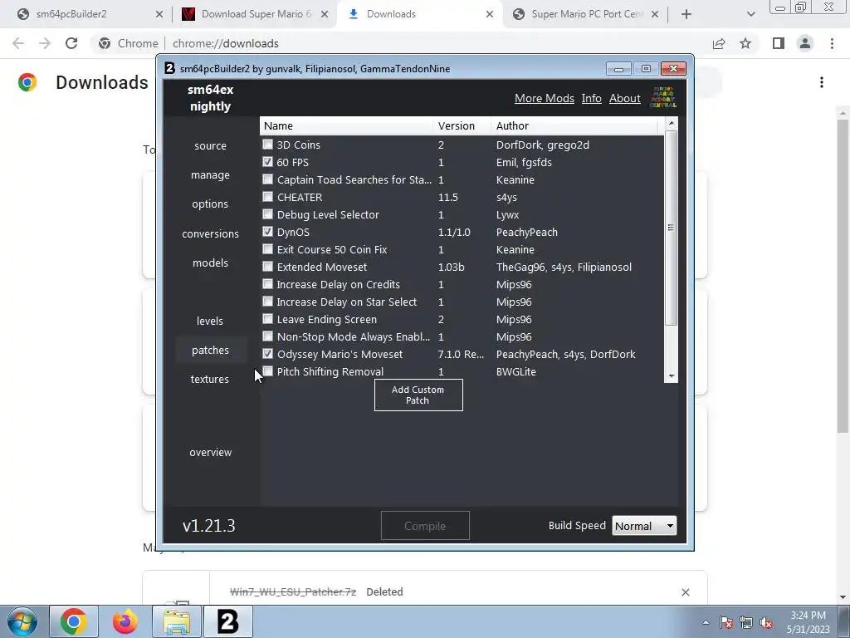Enable Debug Level Selector patch
This screenshot has height=638, width=850.
pyautogui.click(x=268, y=213)
